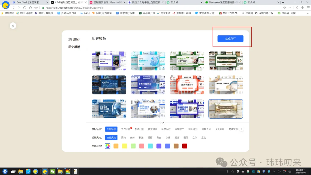Filter templates by 党政宣传 scene
Screen dimensions: 311x175
point(233,129)
